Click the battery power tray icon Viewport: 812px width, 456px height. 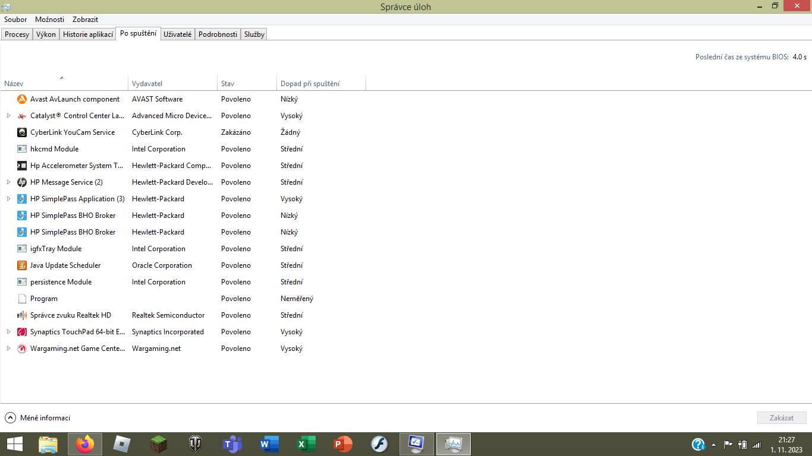pyautogui.click(x=742, y=444)
